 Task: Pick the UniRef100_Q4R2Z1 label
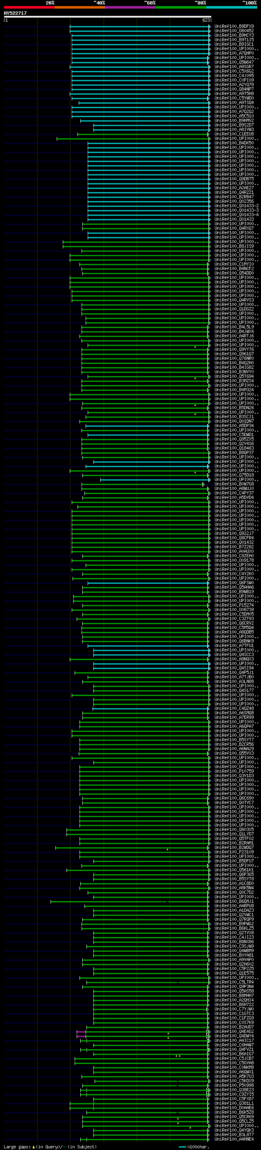(234, 193)
